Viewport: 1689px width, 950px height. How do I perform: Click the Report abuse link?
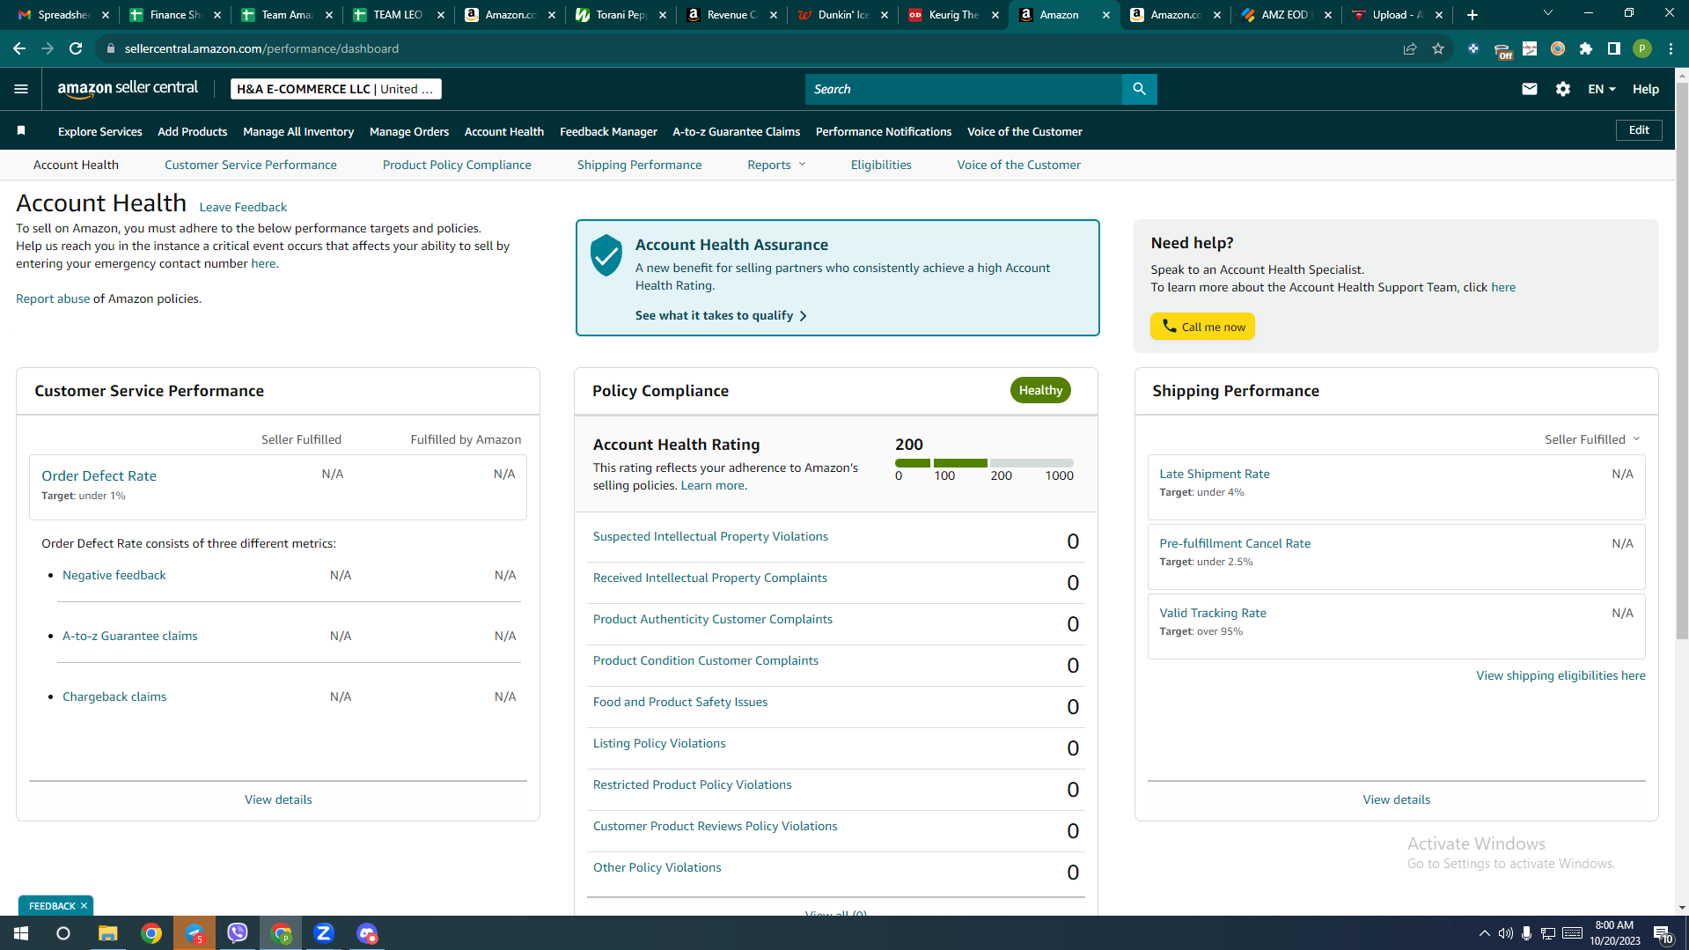[x=53, y=298]
